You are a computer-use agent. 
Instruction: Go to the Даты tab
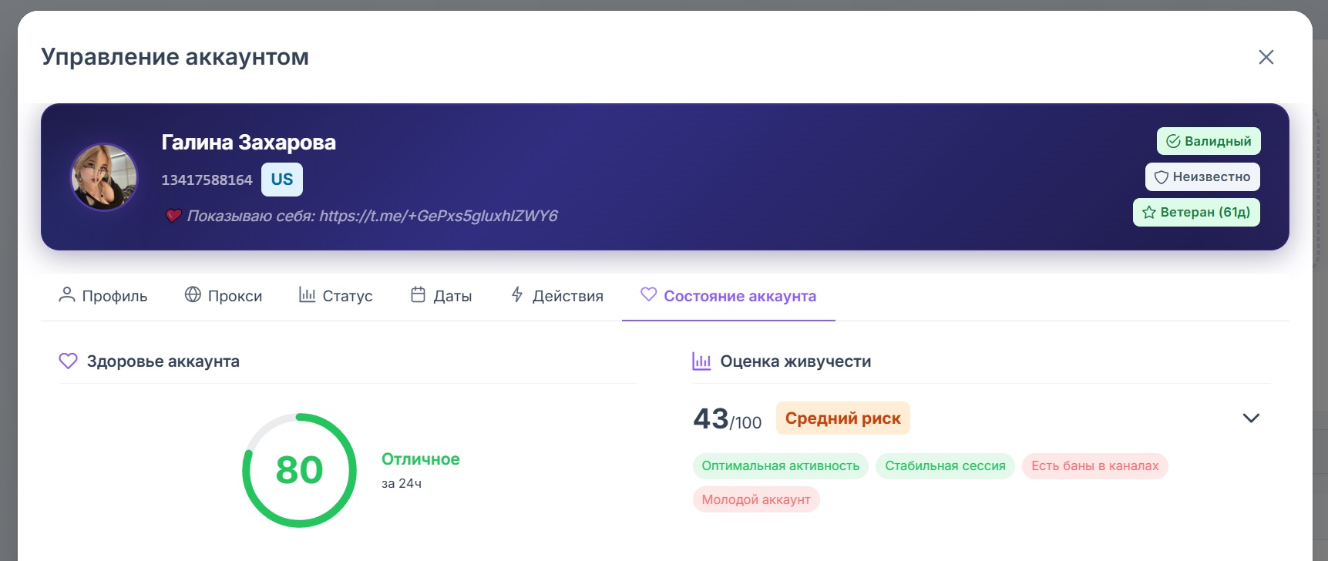pyautogui.click(x=441, y=296)
